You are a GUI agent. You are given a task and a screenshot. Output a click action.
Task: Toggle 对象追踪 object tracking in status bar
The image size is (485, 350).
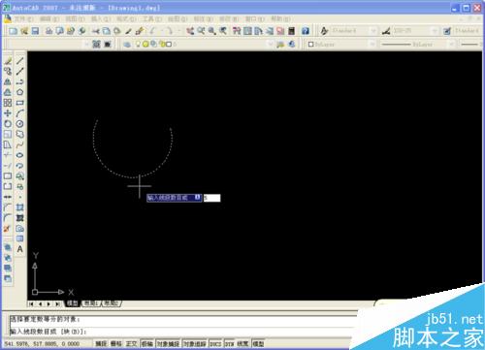coord(195,344)
